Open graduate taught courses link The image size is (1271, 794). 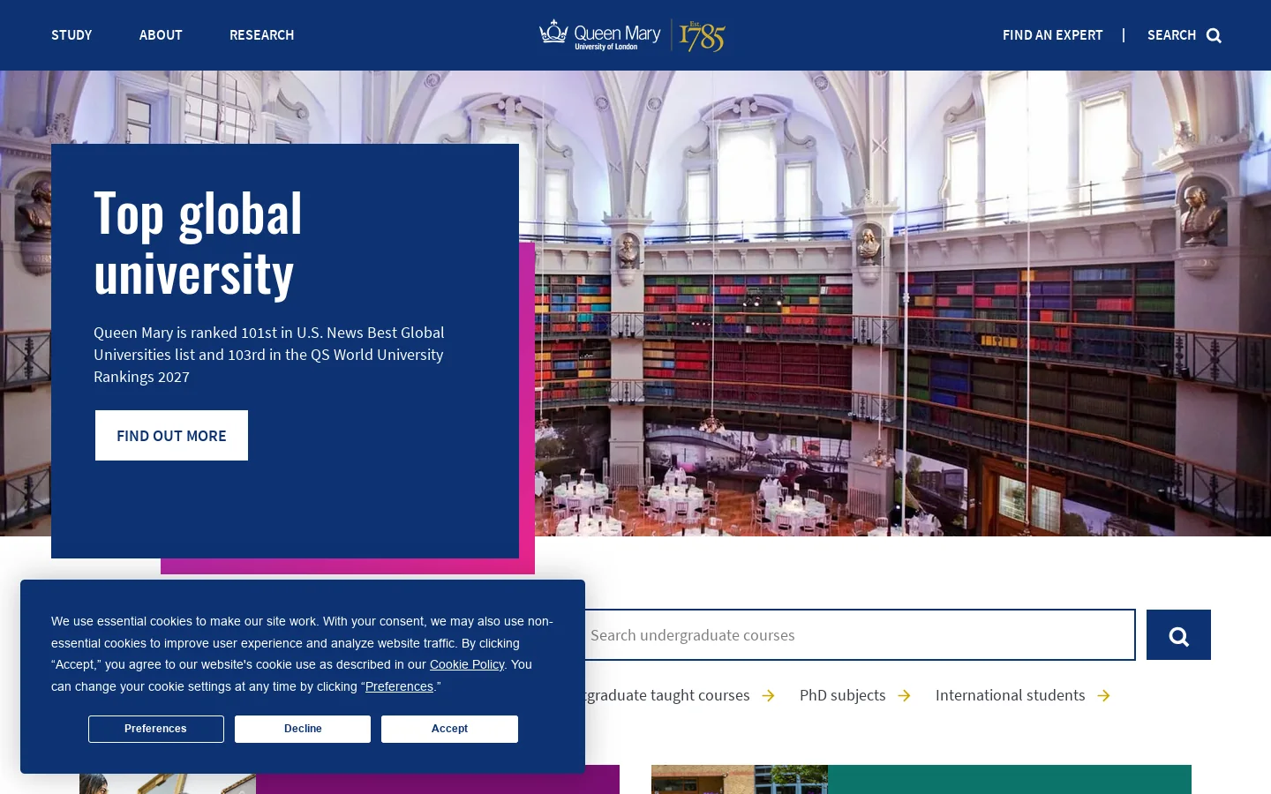coord(667,696)
